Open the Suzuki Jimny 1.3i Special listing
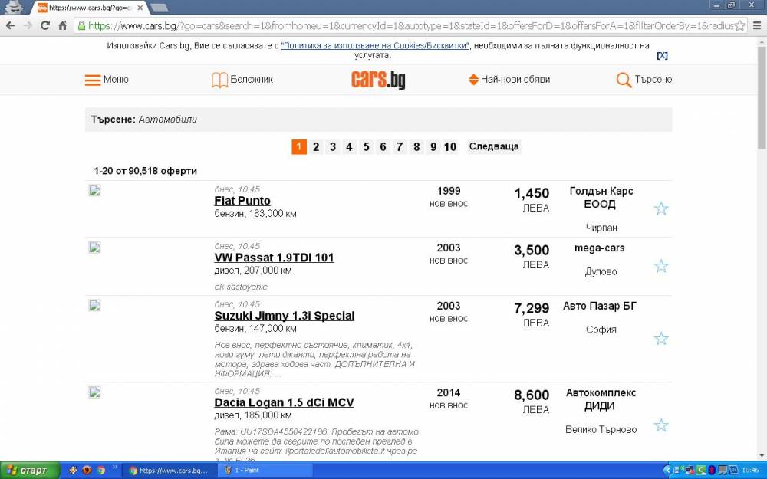 285,316
